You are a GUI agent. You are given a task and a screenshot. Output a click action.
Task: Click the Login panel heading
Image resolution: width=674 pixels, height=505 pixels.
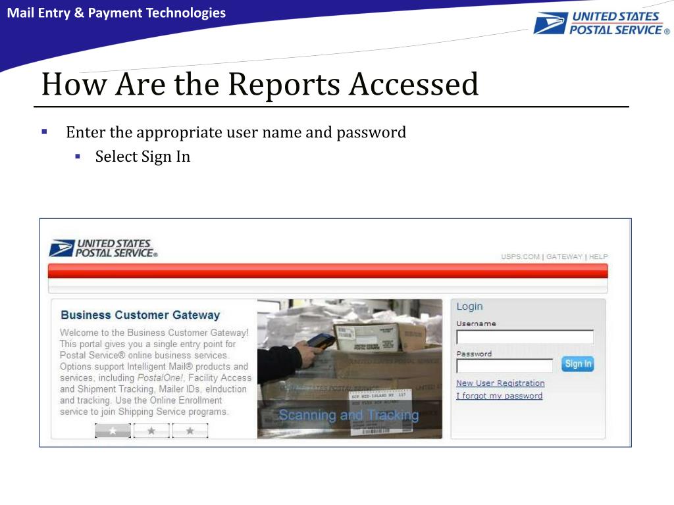[x=469, y=306]
